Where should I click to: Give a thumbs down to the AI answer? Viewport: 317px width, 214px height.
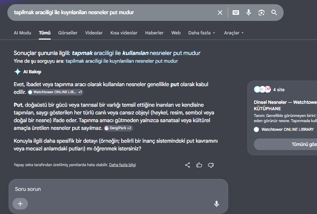(211, 165)
